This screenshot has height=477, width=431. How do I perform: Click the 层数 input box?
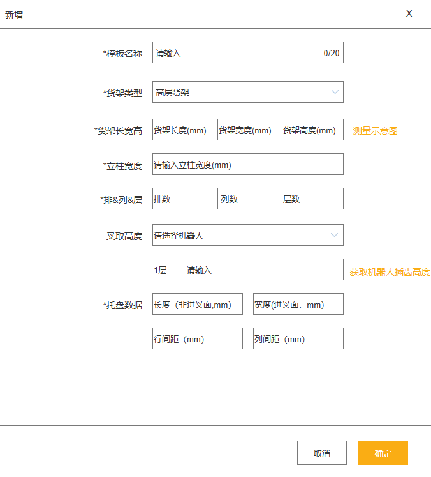click(x=312, y=199)
